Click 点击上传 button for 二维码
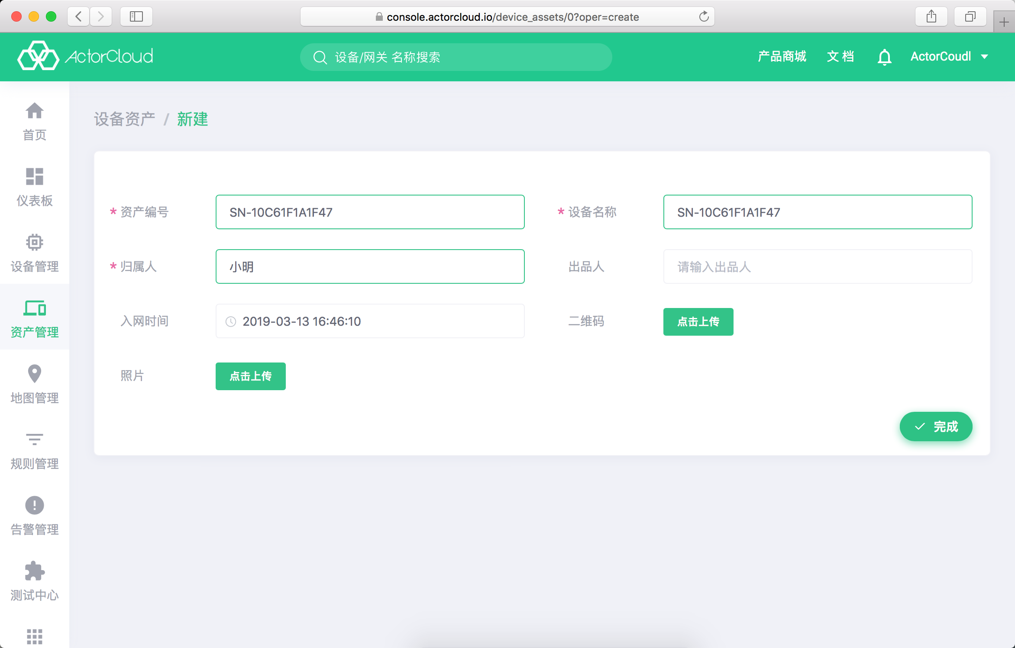Image resolution: width=1015 pixels, height=648 pixels. click(698, 321)
